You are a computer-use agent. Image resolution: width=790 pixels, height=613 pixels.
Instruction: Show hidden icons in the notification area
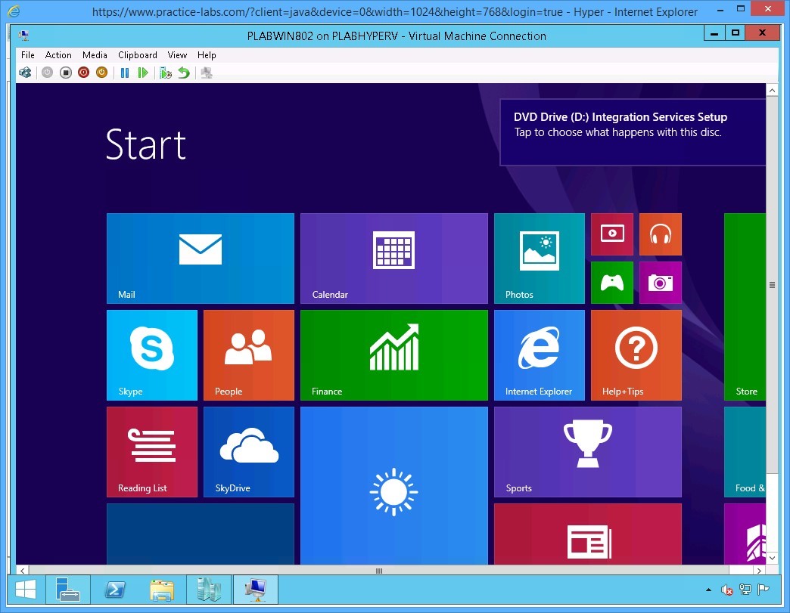click(x=708, y=590)
